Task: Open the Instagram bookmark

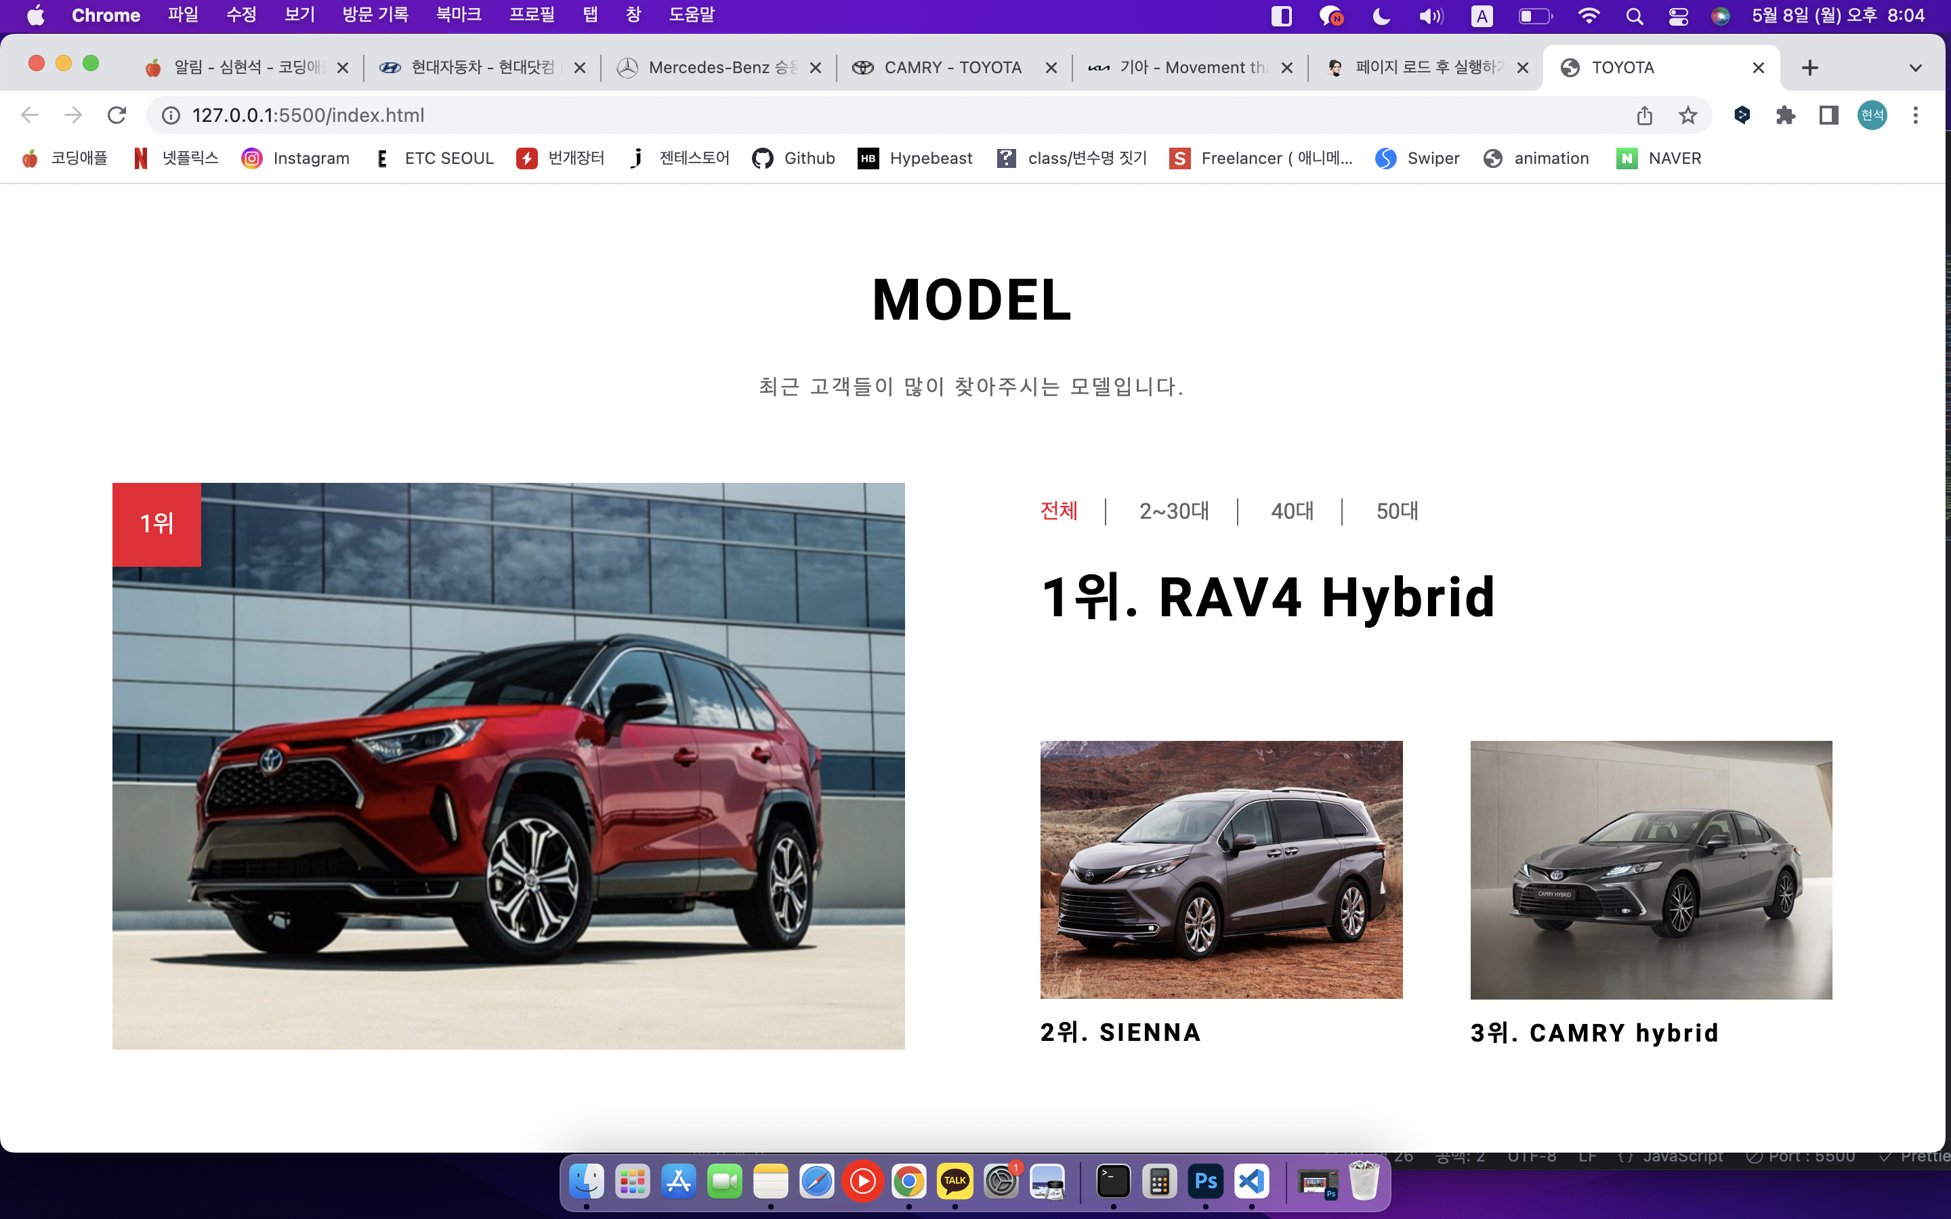Action: pyautogui.click(x=295, y=158)
